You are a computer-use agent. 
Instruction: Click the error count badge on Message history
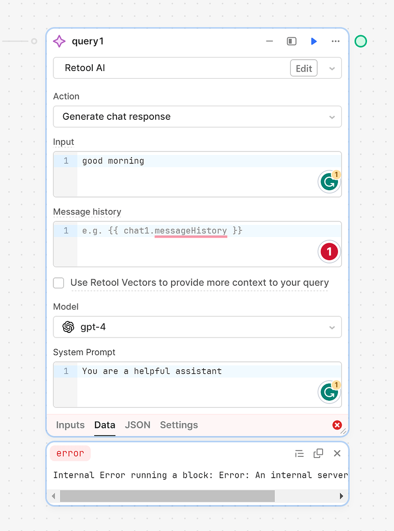tap(329, 251)
